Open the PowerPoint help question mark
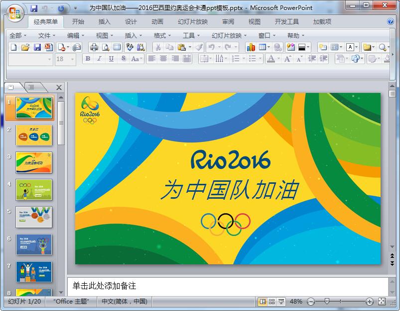This screenshot has width=400, height=311. (x=391, y=22)
